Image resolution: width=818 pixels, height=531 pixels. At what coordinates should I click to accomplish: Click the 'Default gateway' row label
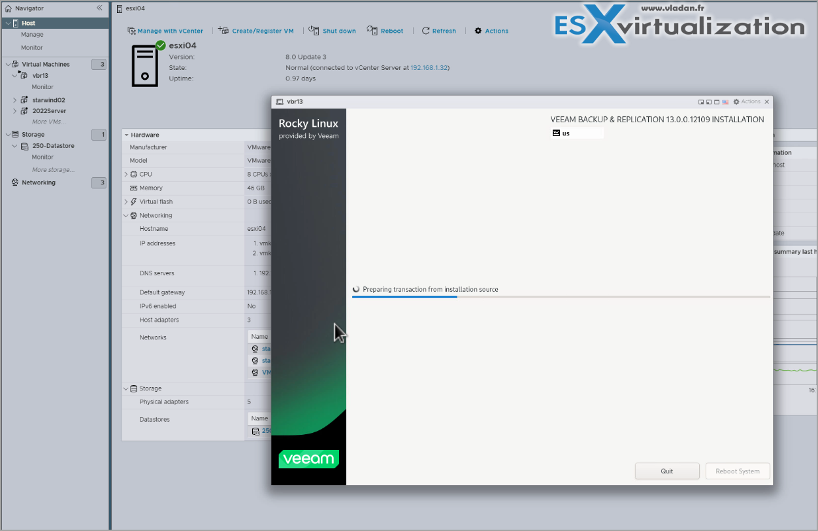click(162, 292)
